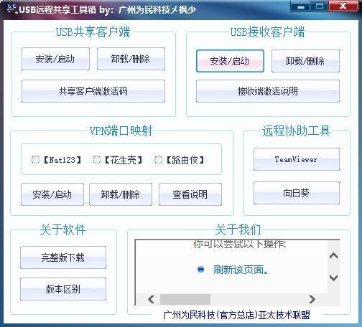Select the 【花生壳】 radio button

point(96,159)
